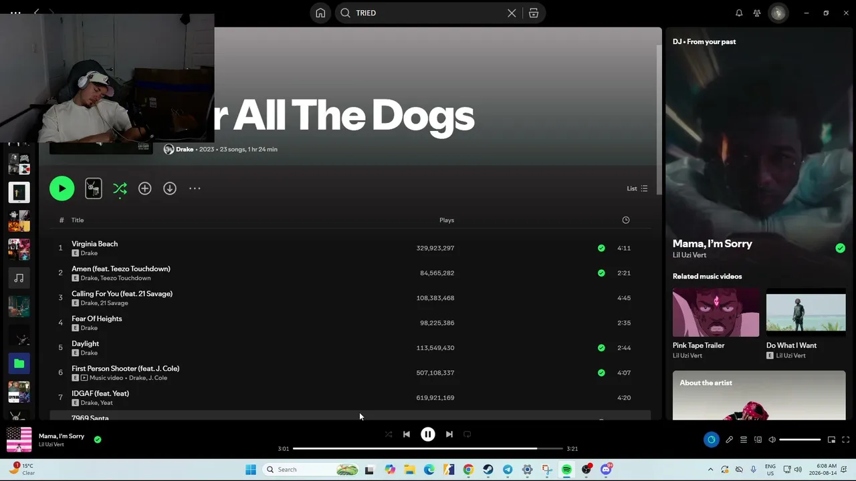856x481 pixels.
Task: Add album to Your Library
Action: point(144,188)
